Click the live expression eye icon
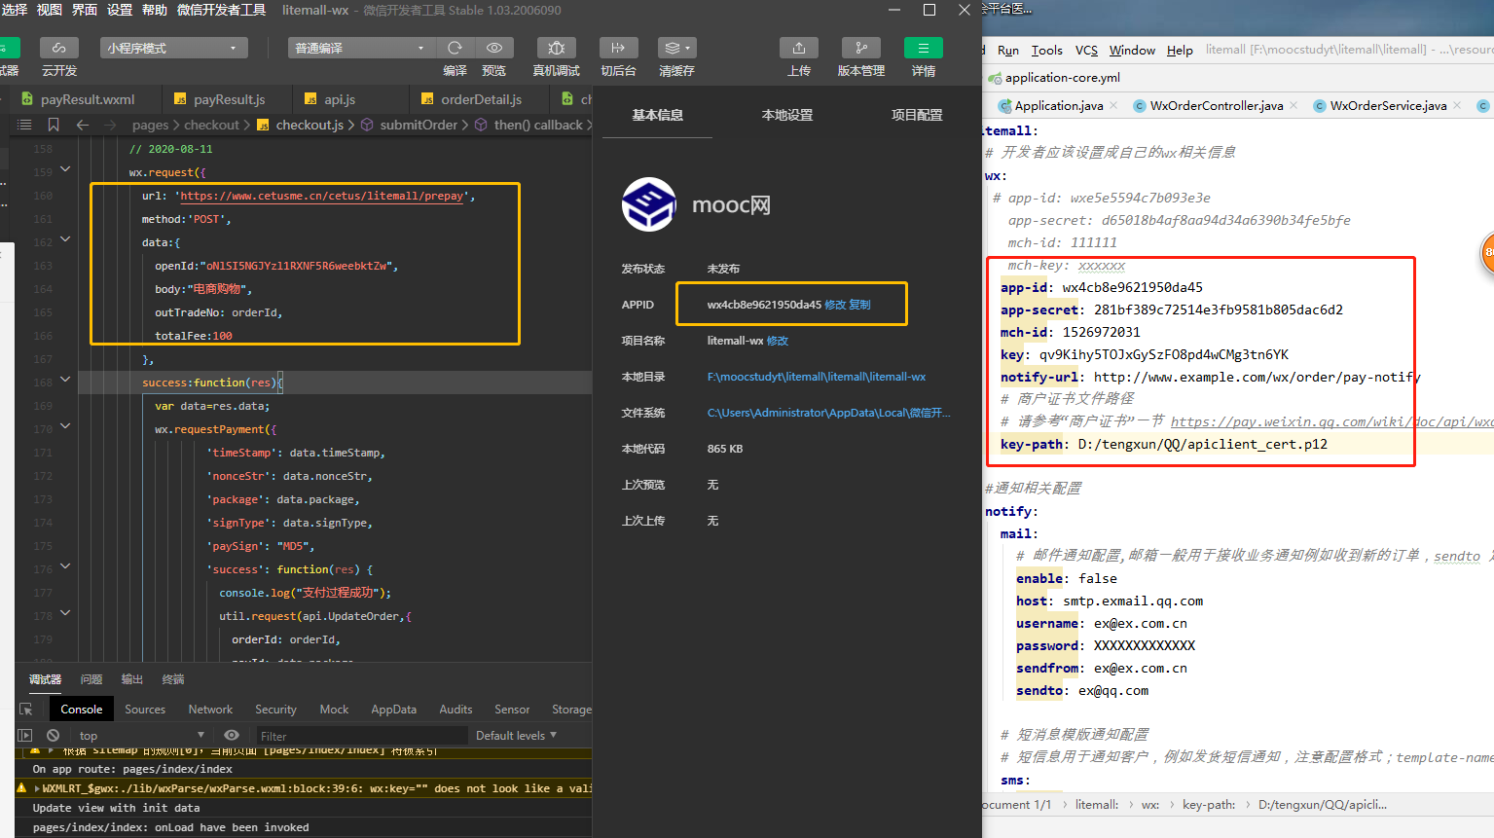The width and height of the screenshot is (1494, 838). [x=232, y=736]
